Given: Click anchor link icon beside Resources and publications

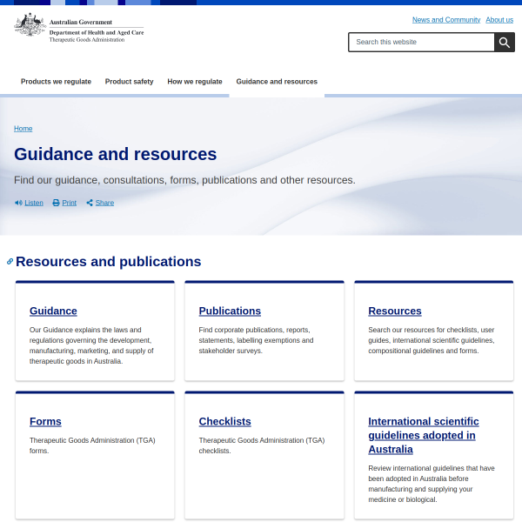Looking at the screenshot, I should click(10, 262).
